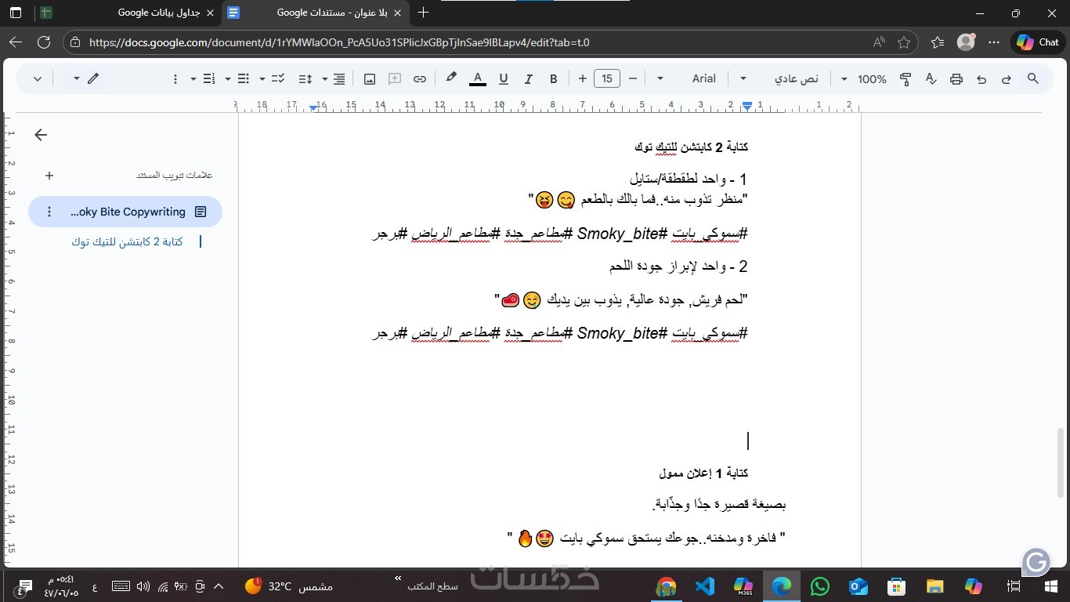Click the browser refresh icon
Screen dimensions: 1070x602
tap(44, 42)
